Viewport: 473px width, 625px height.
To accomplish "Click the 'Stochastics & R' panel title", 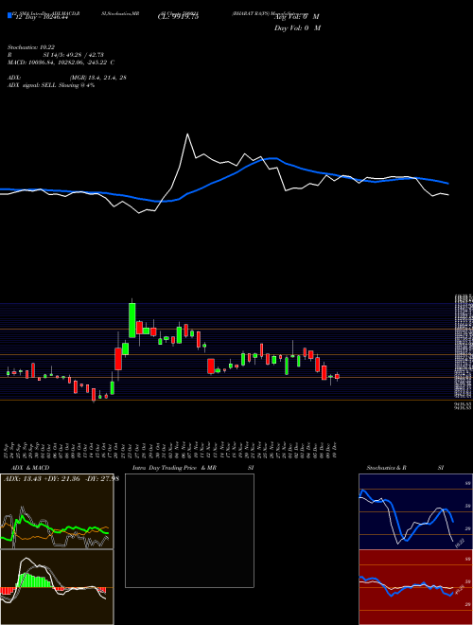I will (386, 468).
